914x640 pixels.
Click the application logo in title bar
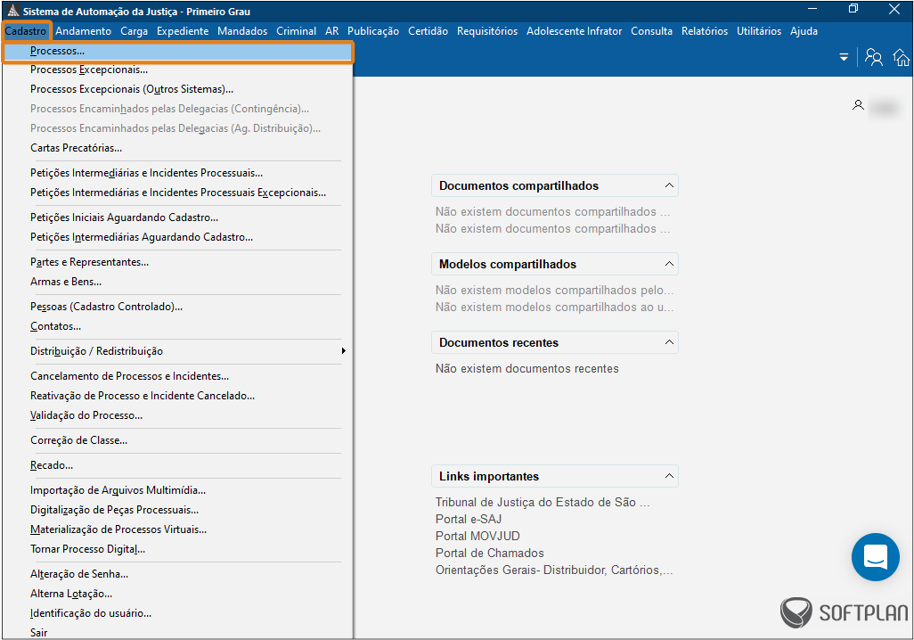(12, 11)
